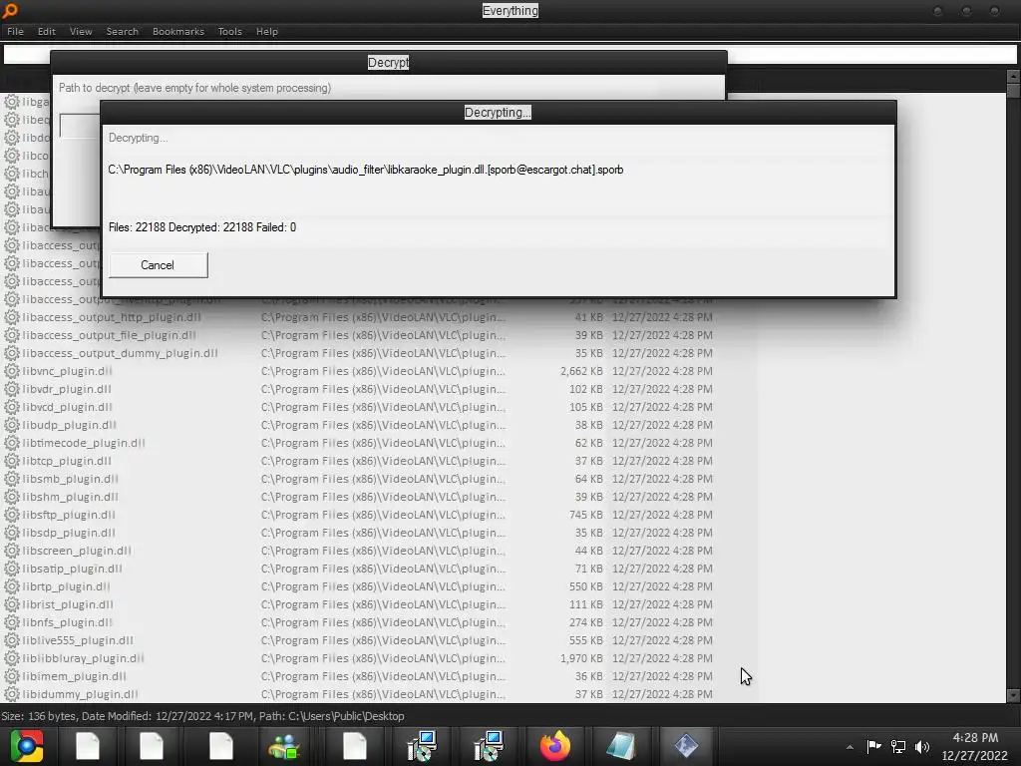Click gear icon beside libsmb_plugin.dll
The image size is (1021, 766).
pyautogui.click(x=12, y=479)
